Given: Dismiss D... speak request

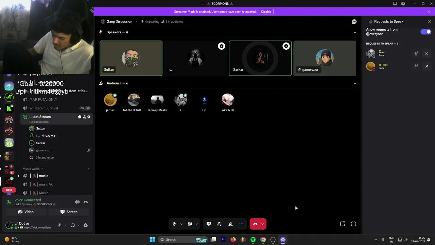Looking at the screenshot, I should tap(427, 53).
